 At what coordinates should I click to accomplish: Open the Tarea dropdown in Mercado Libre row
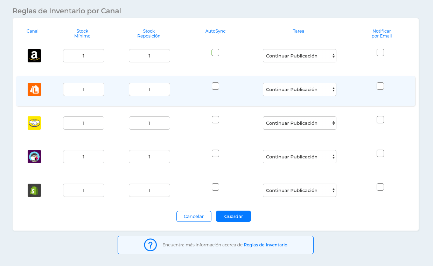(300, 123)
